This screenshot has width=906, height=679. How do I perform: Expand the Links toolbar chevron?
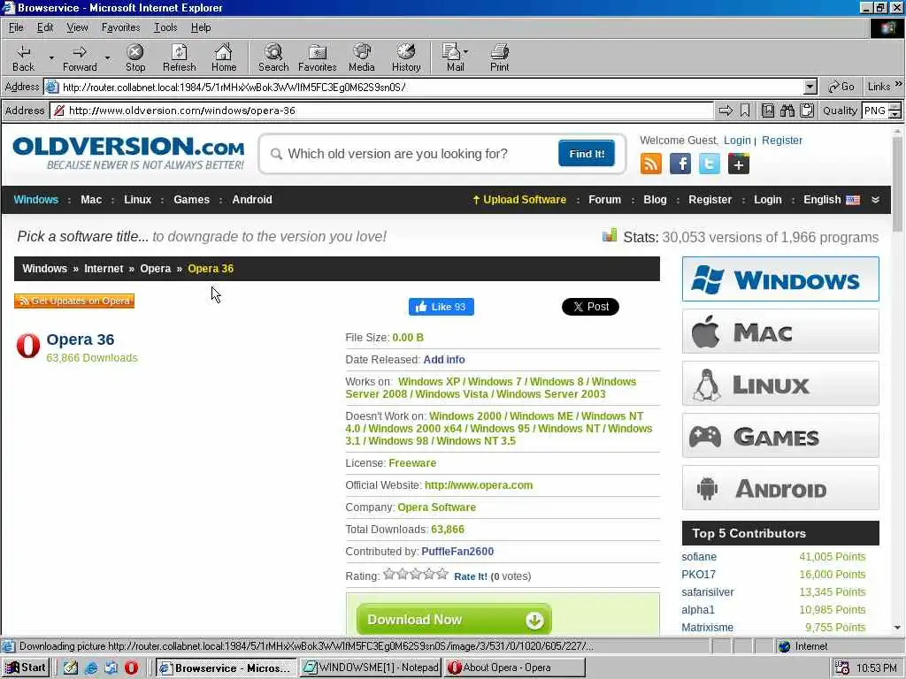899,84
